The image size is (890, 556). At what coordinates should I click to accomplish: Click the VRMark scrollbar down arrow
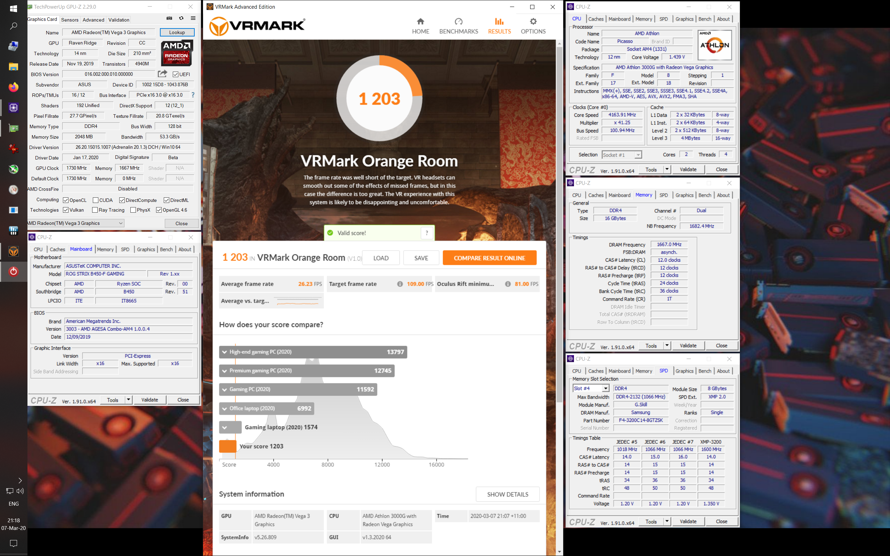click(559, 551)
